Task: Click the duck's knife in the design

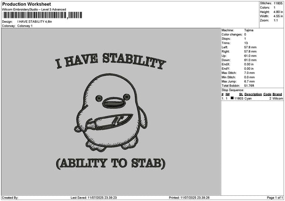Action: 109,122
